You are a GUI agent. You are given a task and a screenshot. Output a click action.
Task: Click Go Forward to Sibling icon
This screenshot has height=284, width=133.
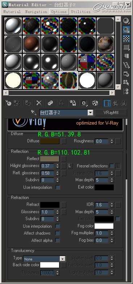(x=124, y=103)
